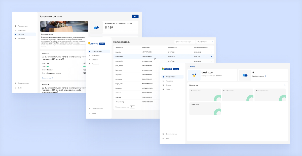
Task: Click the settings gear button on the survey page
Action: click(x=135, y=17)
